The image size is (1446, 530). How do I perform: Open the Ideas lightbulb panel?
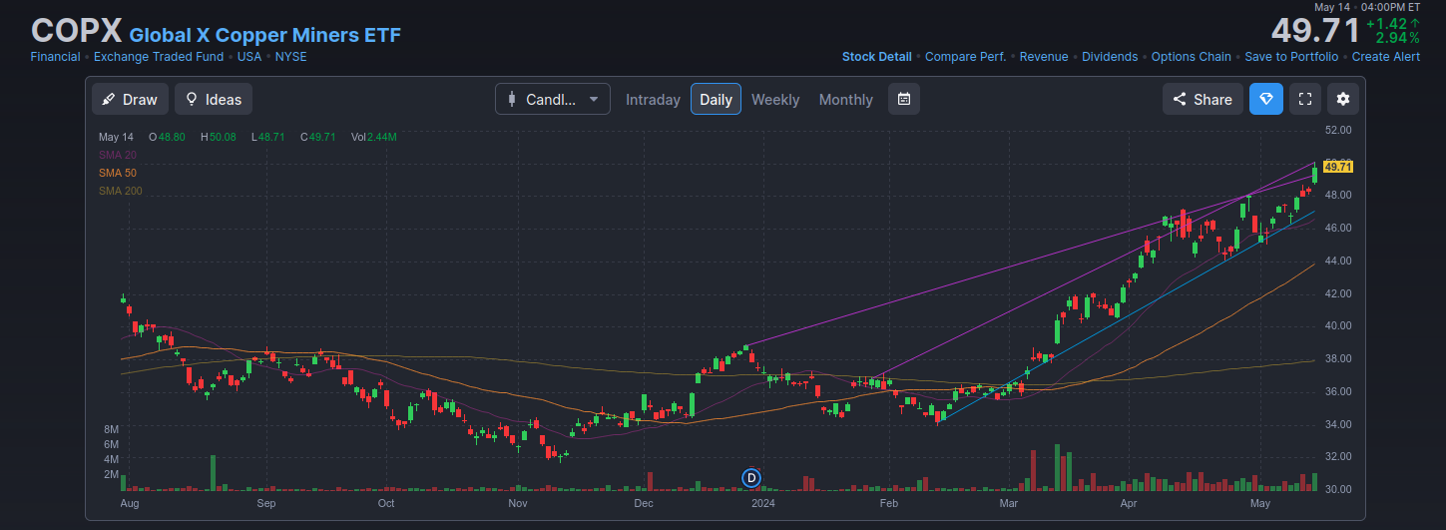tap(214, 100)
